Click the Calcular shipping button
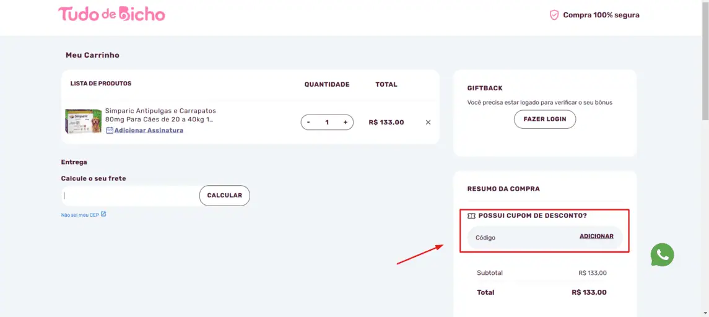The image size is (709, 317). point(225,196)
